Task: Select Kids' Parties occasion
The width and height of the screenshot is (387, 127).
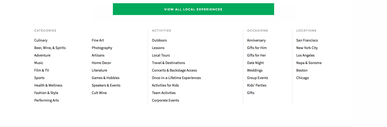Action: (x=257, y=85)
